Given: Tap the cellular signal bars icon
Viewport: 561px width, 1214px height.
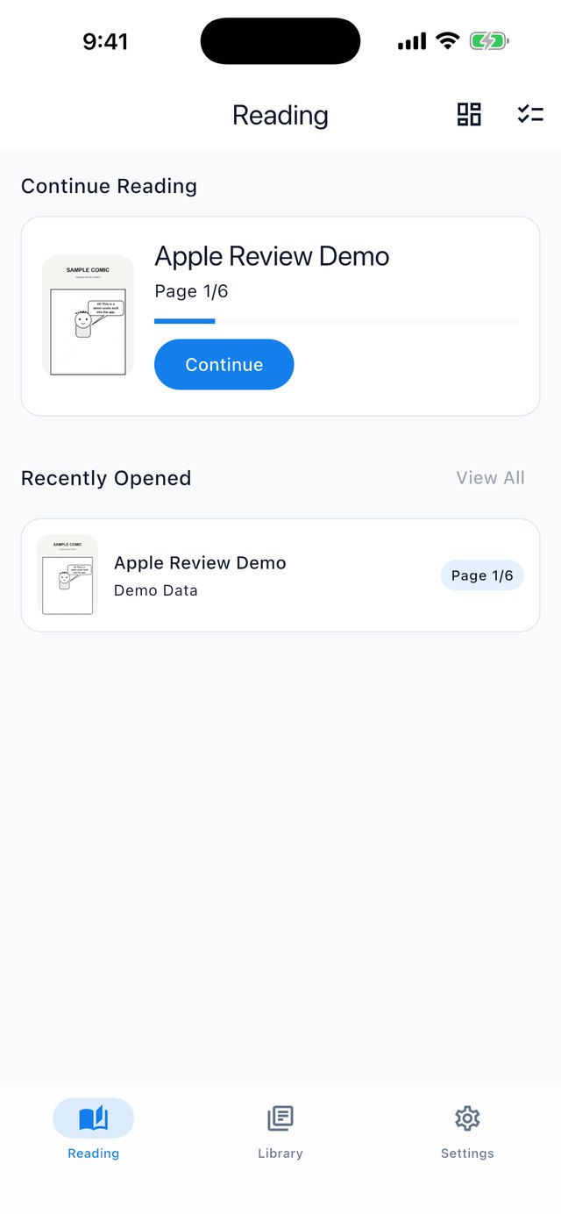Looking at the screenshot, I should (412, 41).
